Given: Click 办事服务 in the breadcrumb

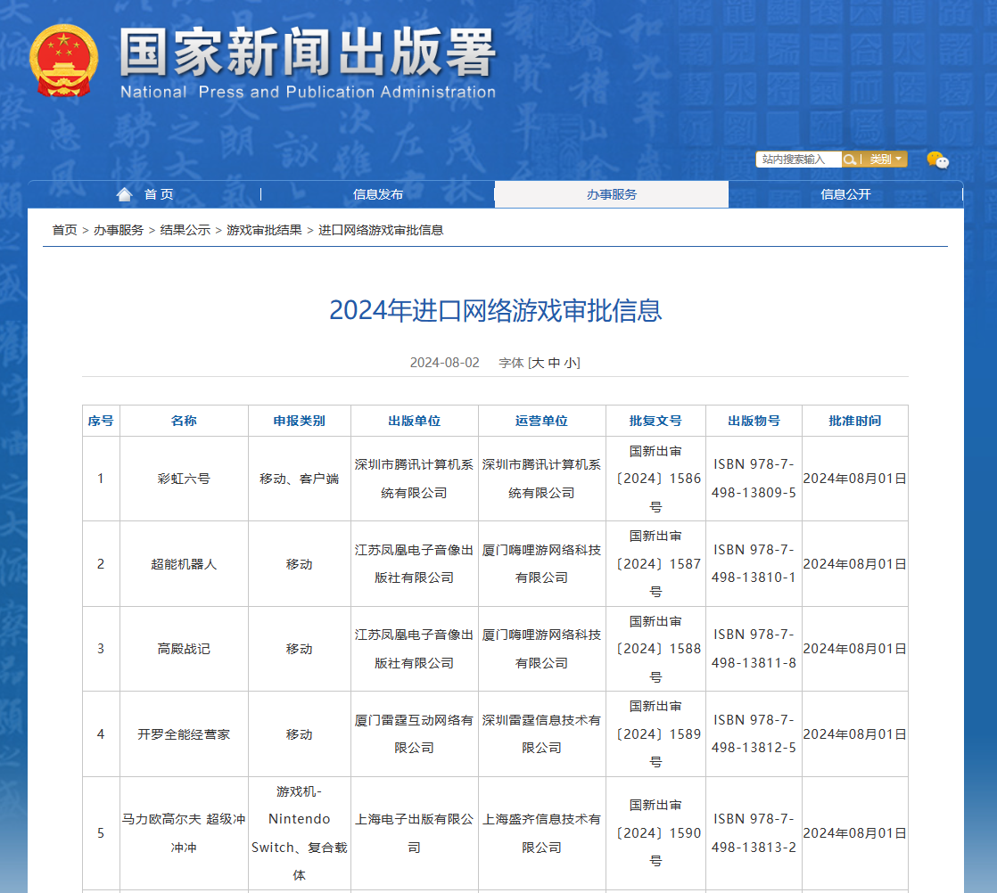Looking at the screenshot, I should [119, 230].
